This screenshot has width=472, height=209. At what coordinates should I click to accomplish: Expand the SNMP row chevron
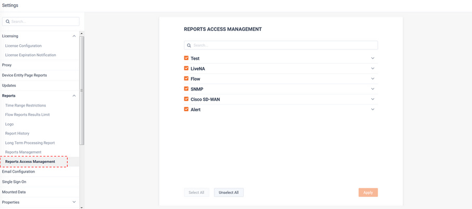[372, 89]
